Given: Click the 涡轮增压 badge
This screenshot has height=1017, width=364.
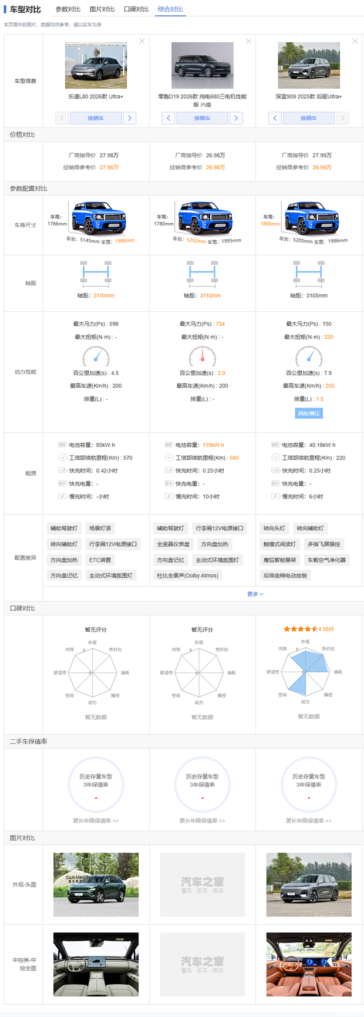Looking at the screenshot, I should pyautogui.click(x=309, y=413).
